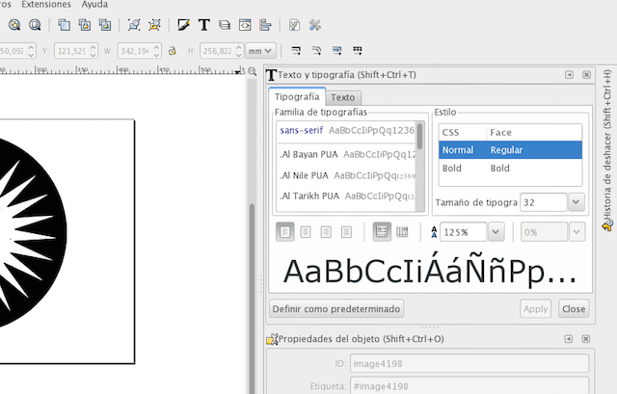
Task: Click the Create clone icon
Action: (x=85, y=25)
